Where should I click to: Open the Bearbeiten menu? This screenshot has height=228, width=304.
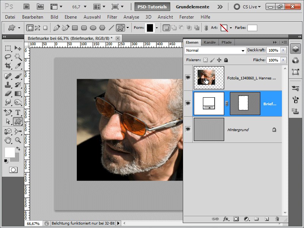tap(33, 17)
